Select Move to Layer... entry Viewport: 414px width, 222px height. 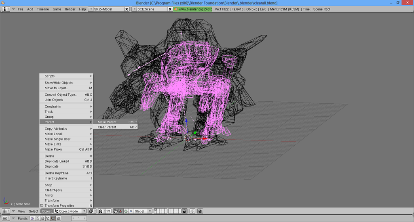(x=66, y=88)
